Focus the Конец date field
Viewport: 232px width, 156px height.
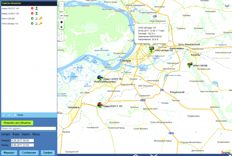[x=23, y=145]
